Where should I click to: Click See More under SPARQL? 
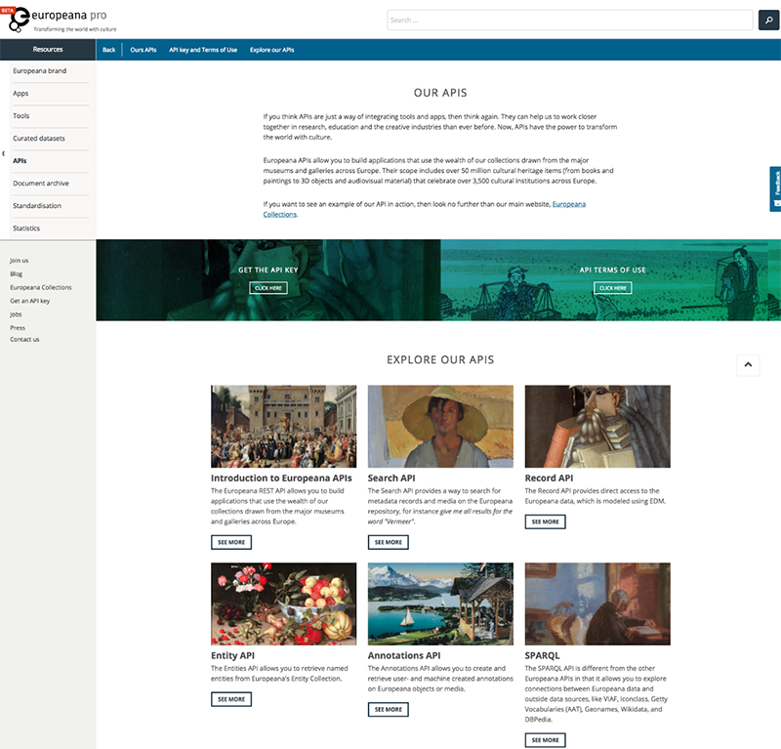tap(545, 740)
